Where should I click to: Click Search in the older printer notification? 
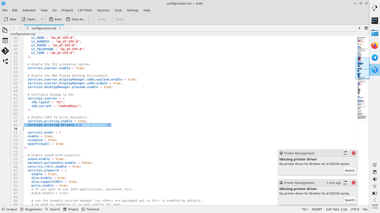click(x=350, y=200)
